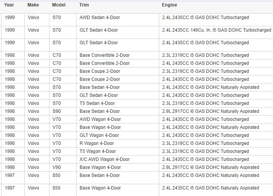Click 'Base Coupe 2-Door' in 2.3L row
Screen dimensions: 273x196
pyautogui.click(x=100, y=71)
